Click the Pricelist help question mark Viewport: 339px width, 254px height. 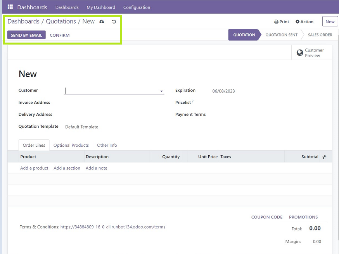(x=193, y=101)
